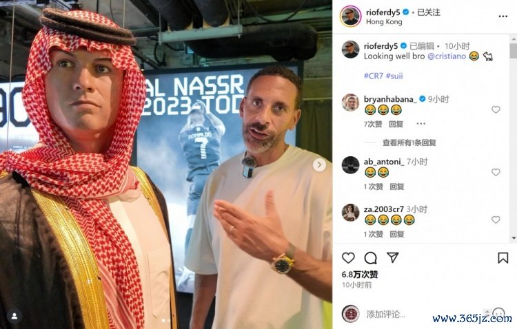Screen dimensions: 517x329
Task: Open options dots under bryanhabana_ comment
Action: click(420, 124)
